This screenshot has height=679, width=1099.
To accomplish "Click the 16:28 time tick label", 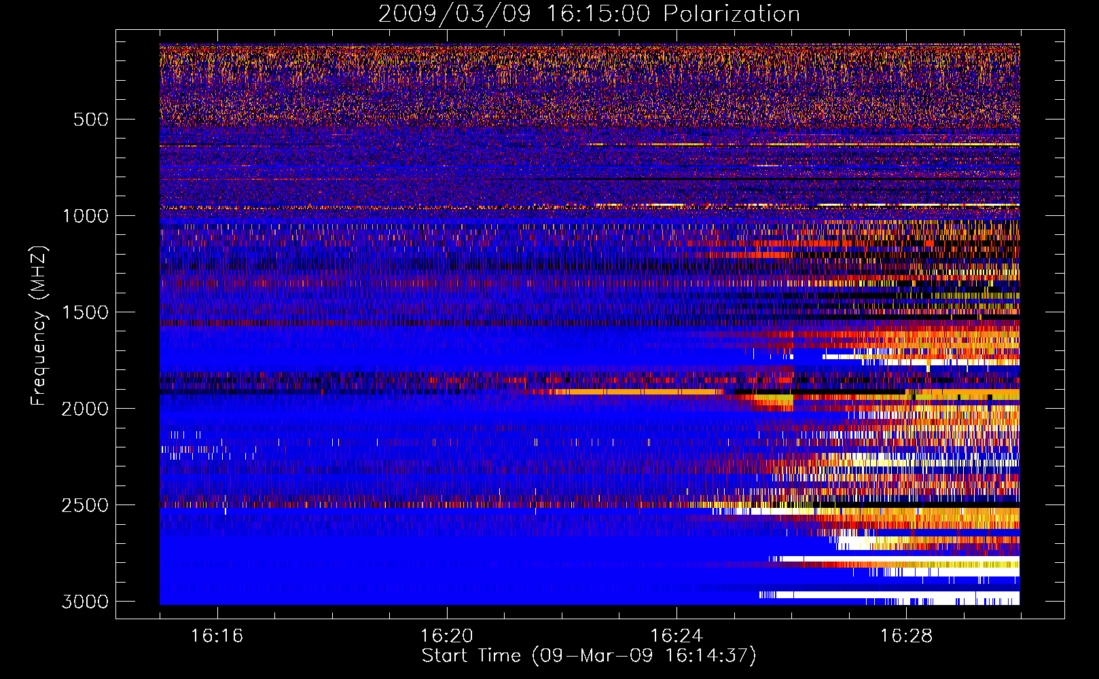I will click(906, 636).
